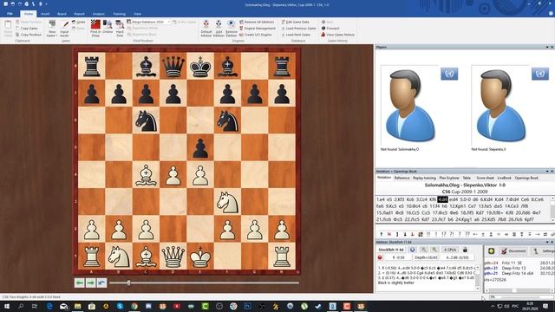Viewport: 555px width, 312px height.
Task: Insert the ?? blunder annotation symbol
Action: [x=467, y=234]
